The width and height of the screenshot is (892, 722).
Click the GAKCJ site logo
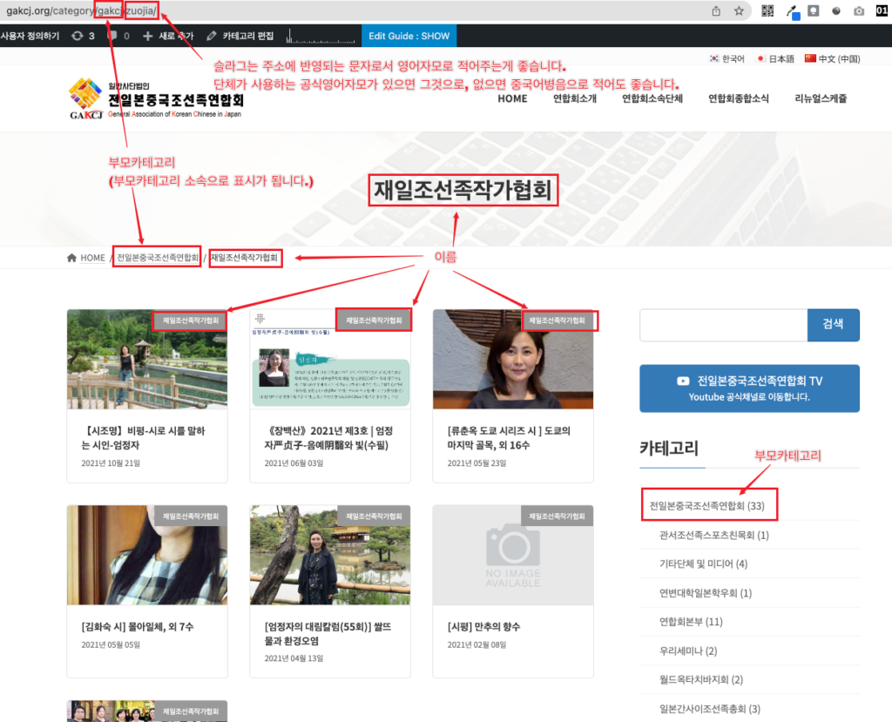coord(85,98)
